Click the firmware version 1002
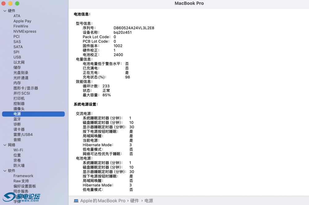Screen dimensions: 309x205 coord(118,46)
